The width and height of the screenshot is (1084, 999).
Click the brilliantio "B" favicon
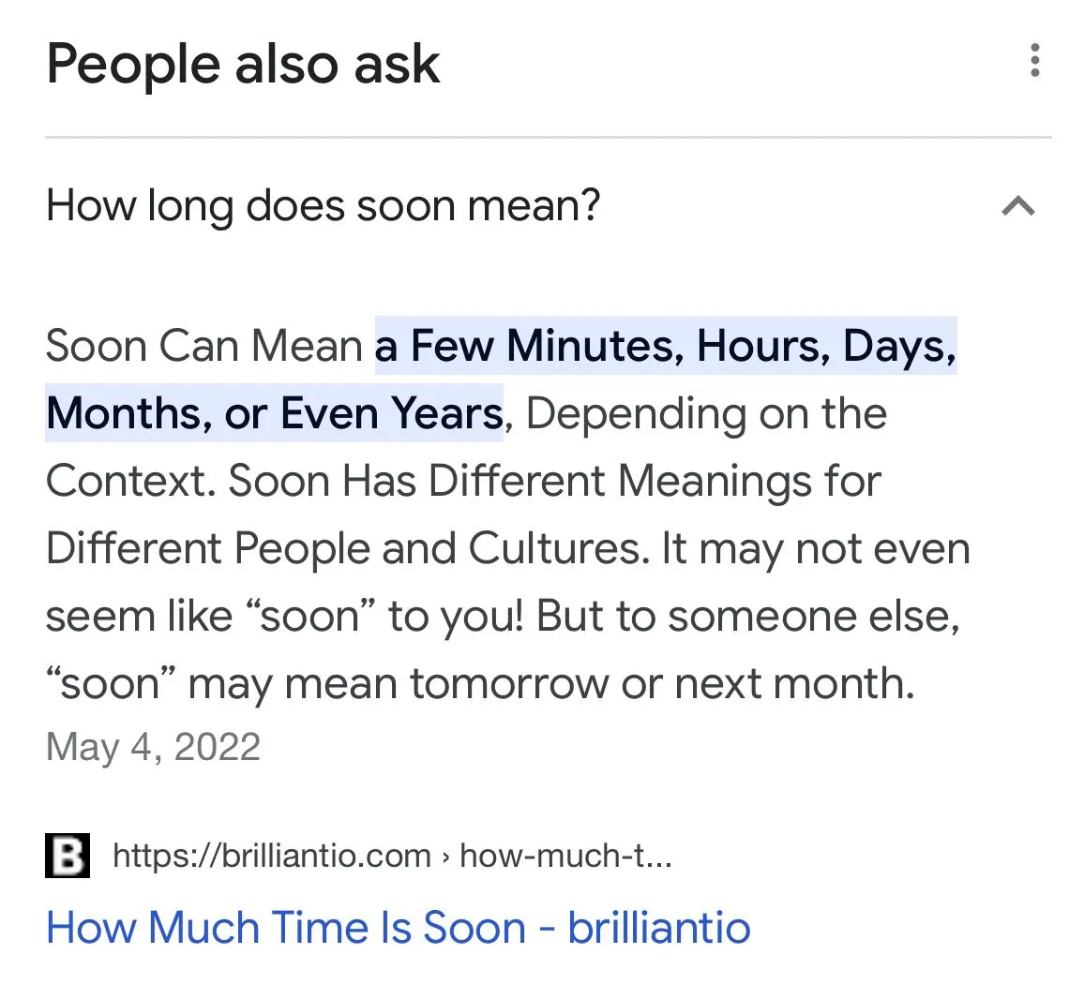click(68, 855)
